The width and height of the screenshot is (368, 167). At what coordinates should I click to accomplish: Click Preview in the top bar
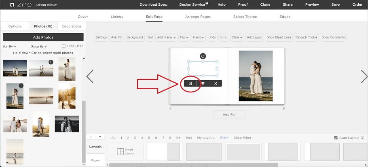[312, 4]
